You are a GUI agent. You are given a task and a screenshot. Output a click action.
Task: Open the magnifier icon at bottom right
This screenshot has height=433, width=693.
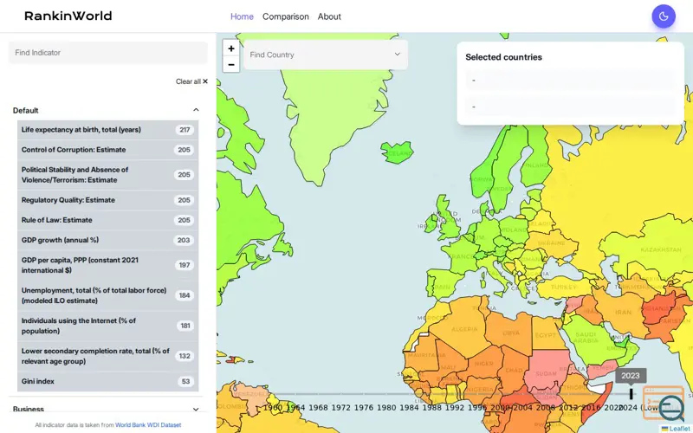click(x=670, y=407)
